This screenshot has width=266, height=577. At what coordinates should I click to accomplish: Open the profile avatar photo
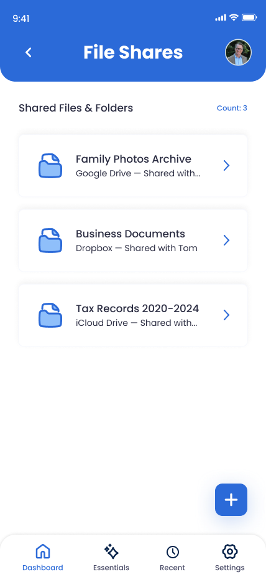[239, 52]
